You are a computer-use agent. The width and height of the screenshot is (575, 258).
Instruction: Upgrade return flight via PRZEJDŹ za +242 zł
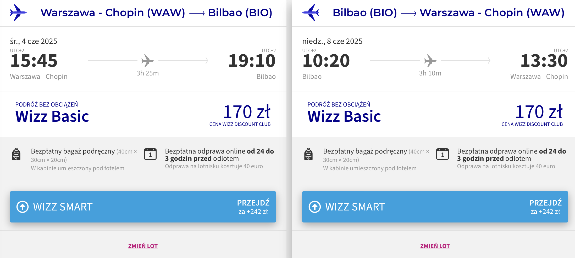545,207
